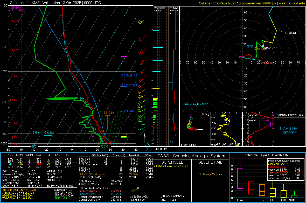The width and height of the screenshot is (306, 203).
Task: Select the SFC parcel row in CAPE table
Action: coord(39,159)
